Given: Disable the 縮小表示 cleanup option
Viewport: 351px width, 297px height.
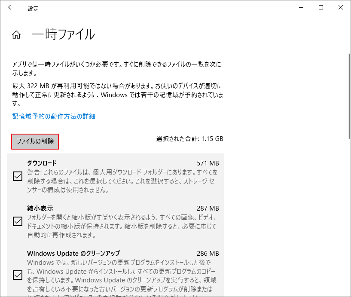Looking at the screenshot, I should point(17,221).
